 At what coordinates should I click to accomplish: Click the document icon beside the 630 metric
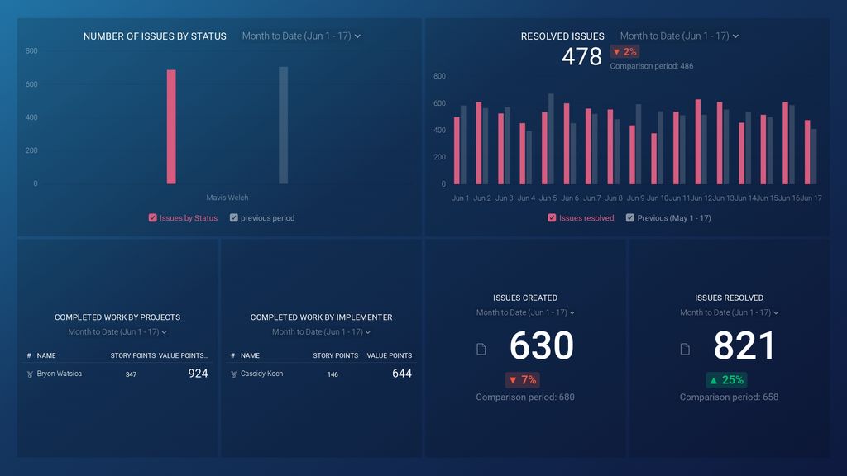click(x=482, y=349)
